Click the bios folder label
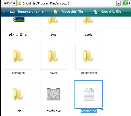The image size is (131, 116). (x=54, y=35)
